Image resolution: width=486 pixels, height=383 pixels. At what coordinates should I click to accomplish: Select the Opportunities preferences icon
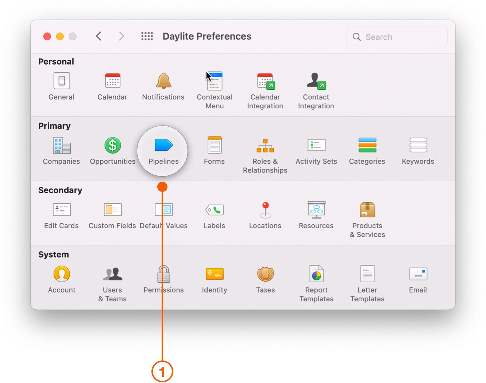(x=112, y=146)
